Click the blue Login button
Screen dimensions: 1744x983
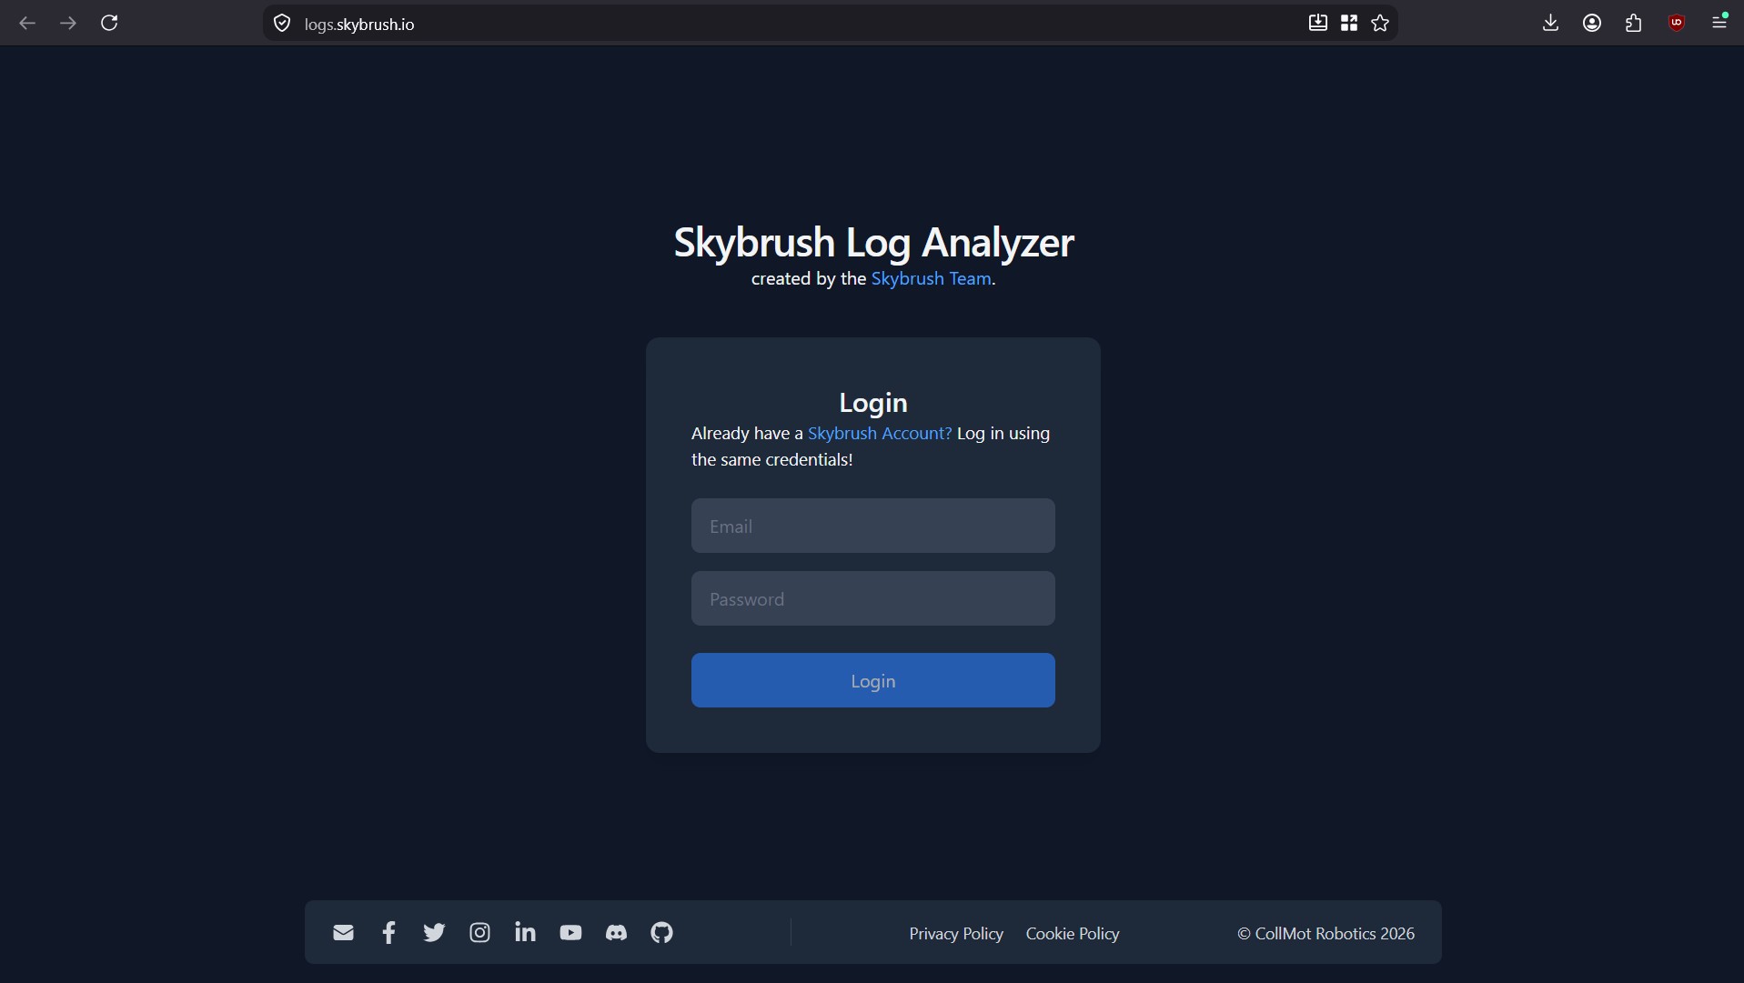coord(873,680)
